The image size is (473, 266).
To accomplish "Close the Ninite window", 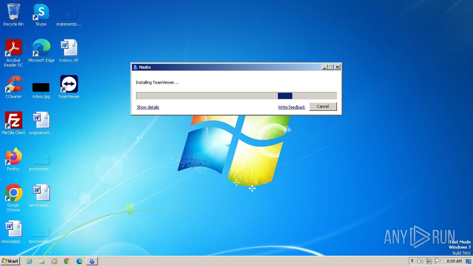I will (337, 67).
